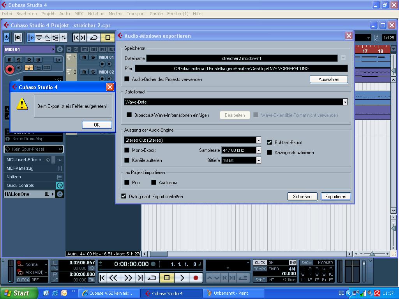
Task: Click previous marker button in project toolbar
Action: coord(76,38)
